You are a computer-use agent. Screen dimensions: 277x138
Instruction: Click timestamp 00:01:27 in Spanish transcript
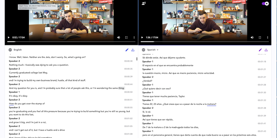click(262, 77)
